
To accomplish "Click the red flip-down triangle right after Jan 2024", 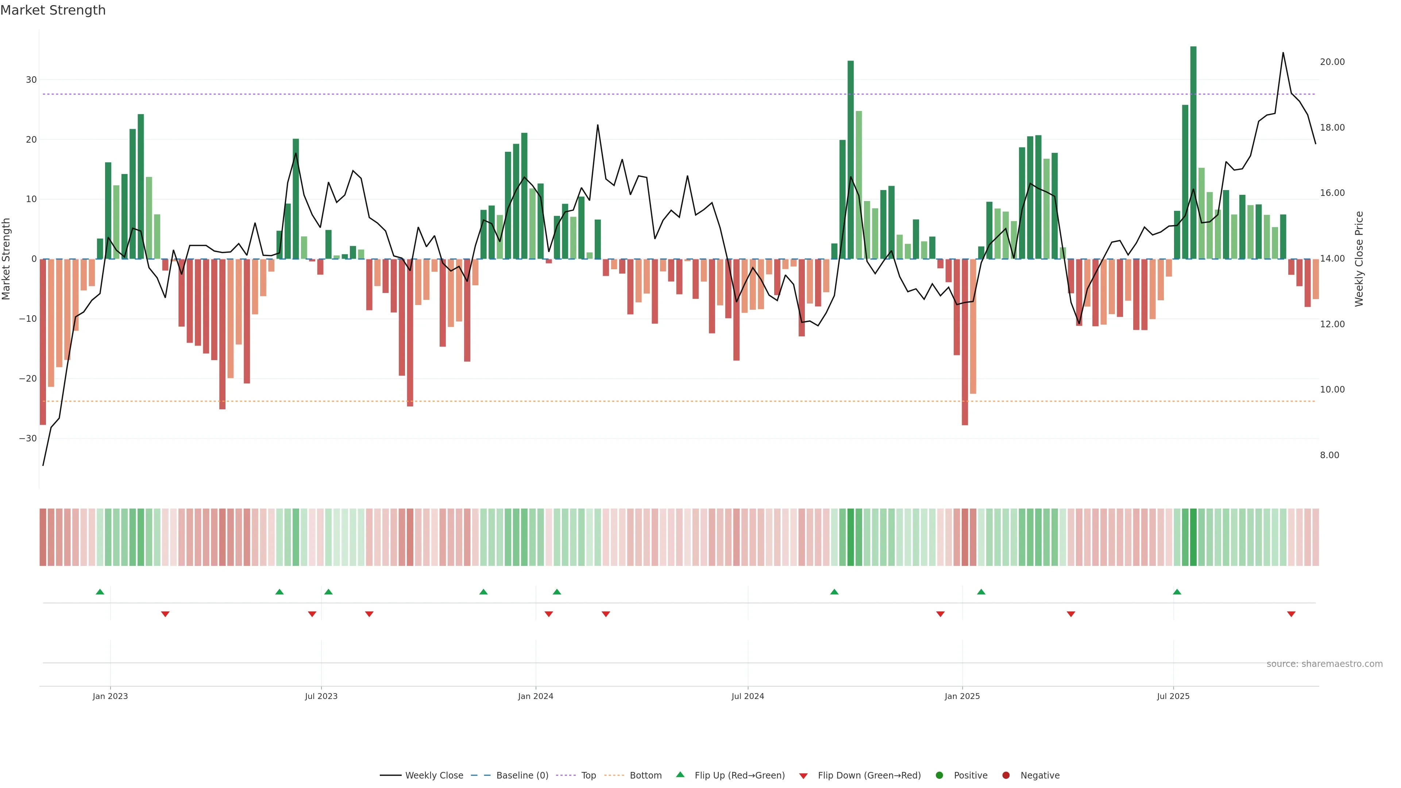I will click(x=549, y=614).
